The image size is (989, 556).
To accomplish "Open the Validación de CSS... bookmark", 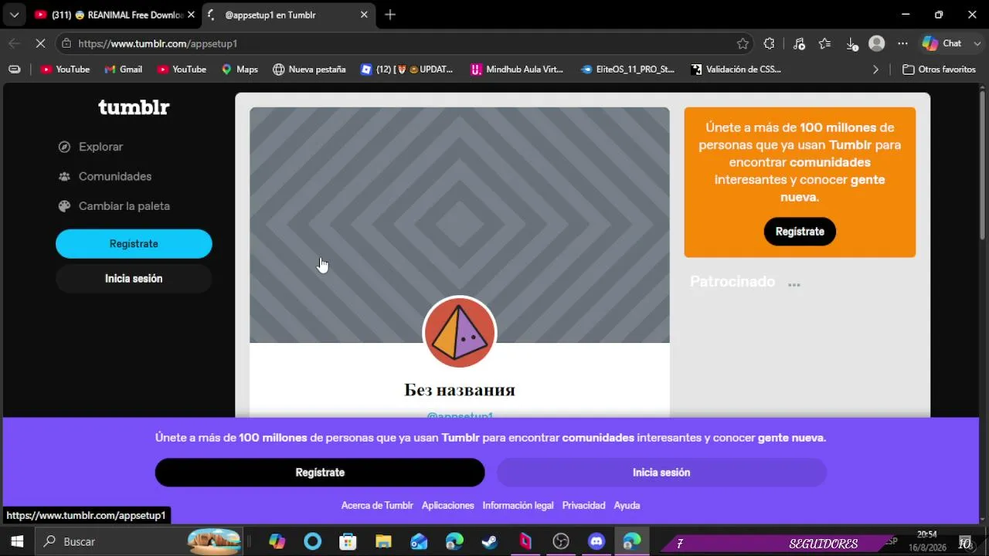I will tap(736, 69).
